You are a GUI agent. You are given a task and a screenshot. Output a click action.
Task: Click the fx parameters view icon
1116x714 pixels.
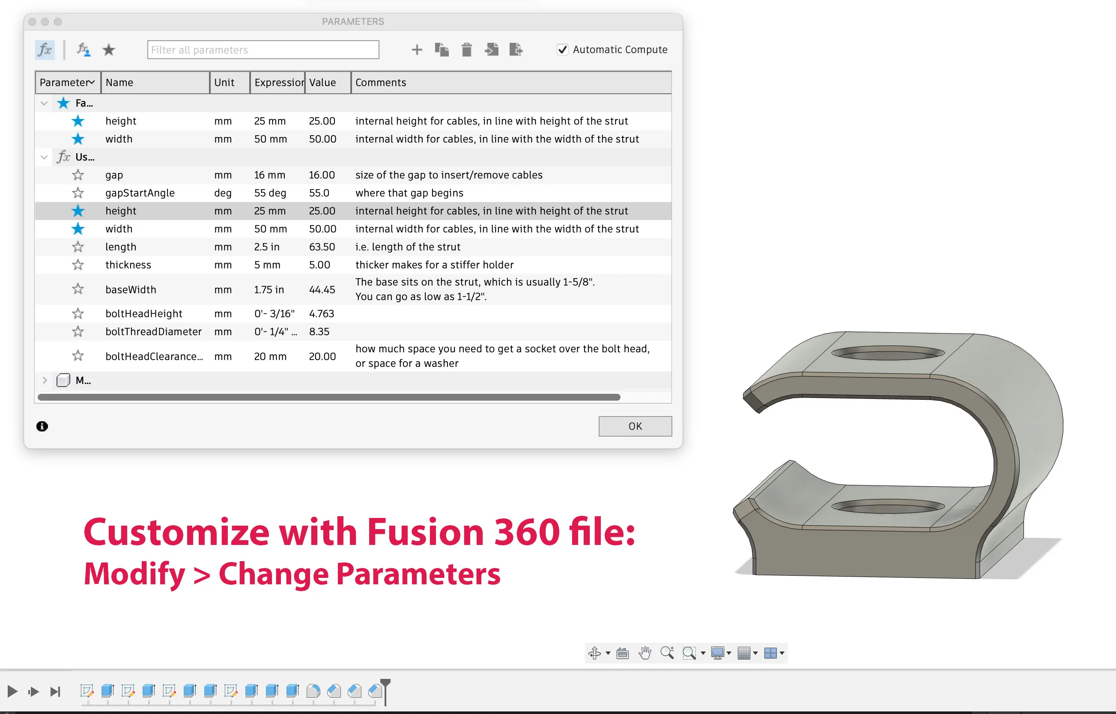click(x=45, y=50)
